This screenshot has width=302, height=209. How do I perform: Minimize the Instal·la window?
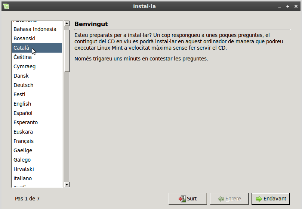click(x=280, y=7)
